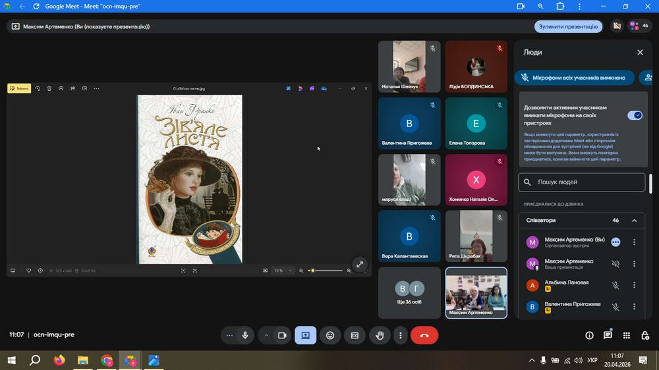Screen dimensions: 659x370
Task: Open the emoji reactions button
Action: 330,335
